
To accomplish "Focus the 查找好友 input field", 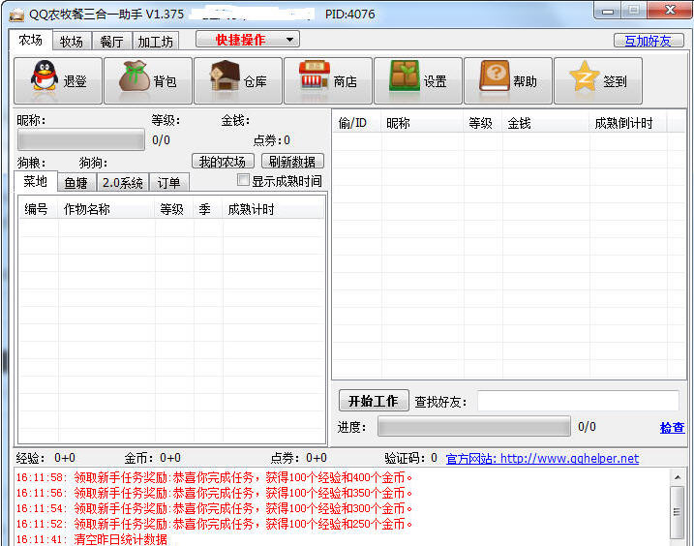I will (578, 401).
